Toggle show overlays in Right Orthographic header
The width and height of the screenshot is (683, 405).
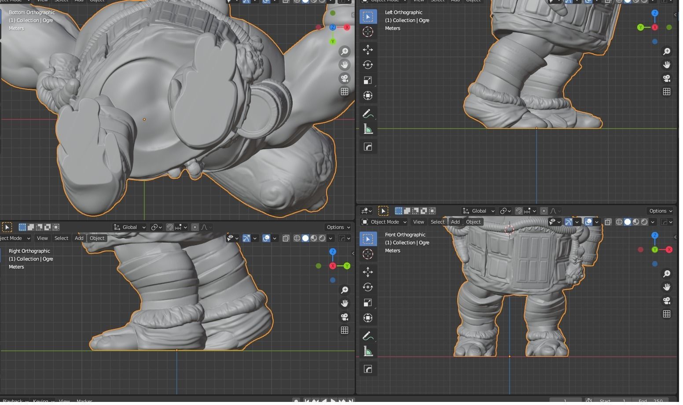(x=266, y=239)
